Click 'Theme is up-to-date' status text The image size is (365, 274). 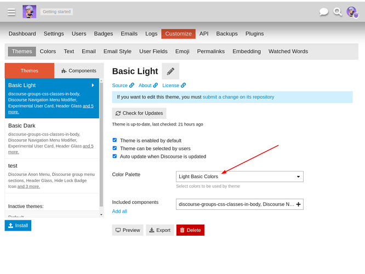(x=158, y=124)
